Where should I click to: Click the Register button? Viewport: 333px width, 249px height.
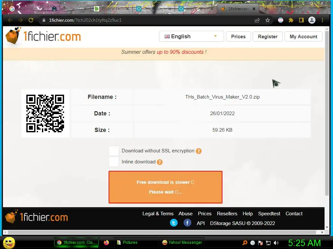(x=268, y=36)
